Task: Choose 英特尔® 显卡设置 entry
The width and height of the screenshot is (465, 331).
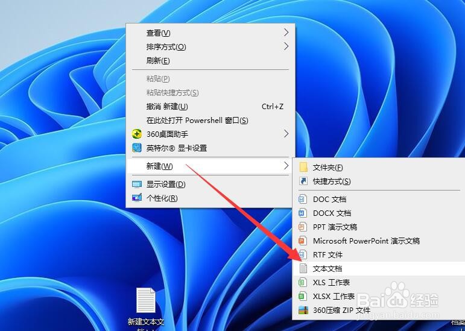Action: pyautogui.click(x=210, y=148)
